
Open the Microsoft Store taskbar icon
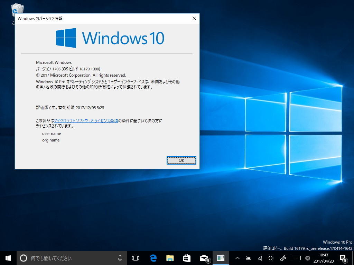[187, 258]
